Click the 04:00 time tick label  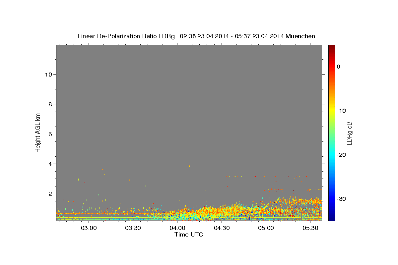point(177,228)
